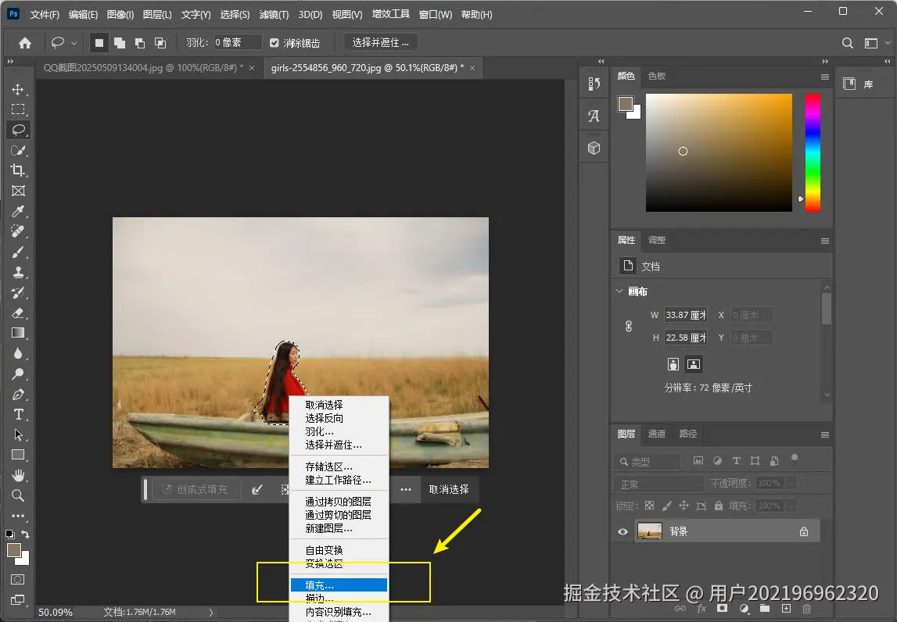Screen dimensions: 897x622
Task: Open the Layers panel menu
Action: point(825,434)
